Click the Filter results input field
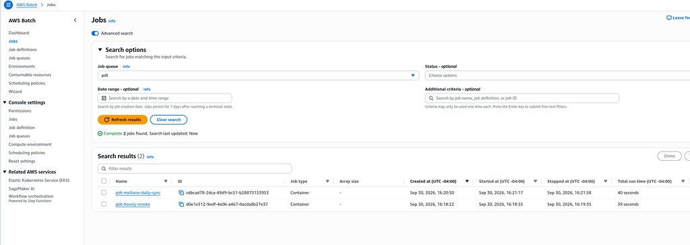This screenshot has width=690, height=245. (x=195, y=168)
